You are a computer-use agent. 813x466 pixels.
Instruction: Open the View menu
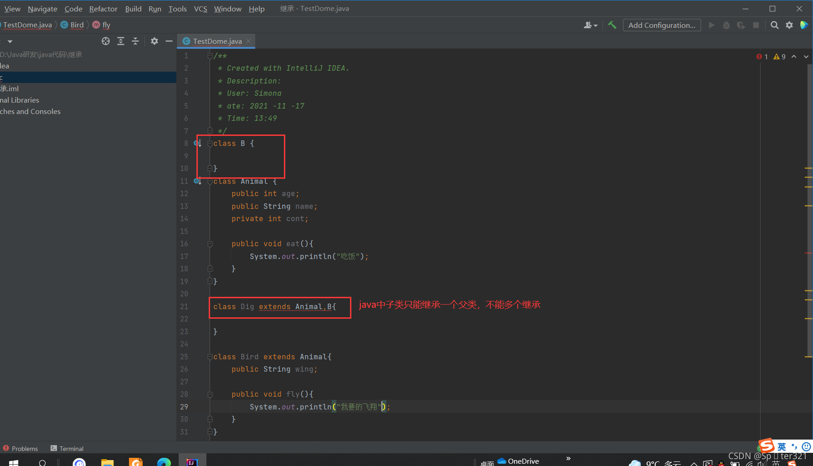pos(12,9)
